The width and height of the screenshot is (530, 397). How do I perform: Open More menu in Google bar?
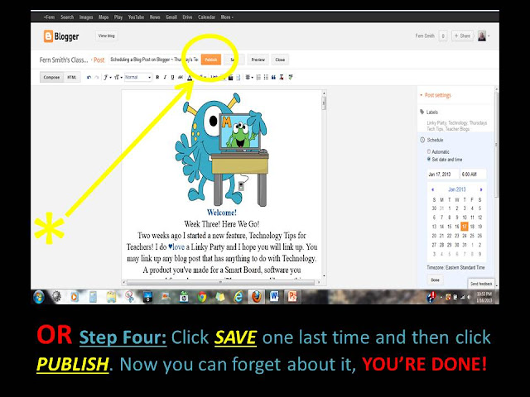point(227,17)
